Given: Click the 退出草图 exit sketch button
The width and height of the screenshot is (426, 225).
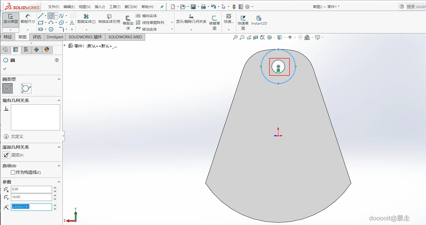Looking at the screenshot, I should 11,19.
